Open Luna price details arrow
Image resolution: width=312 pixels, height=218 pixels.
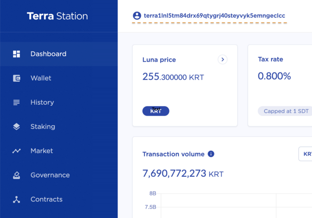[x=222, y=59]
